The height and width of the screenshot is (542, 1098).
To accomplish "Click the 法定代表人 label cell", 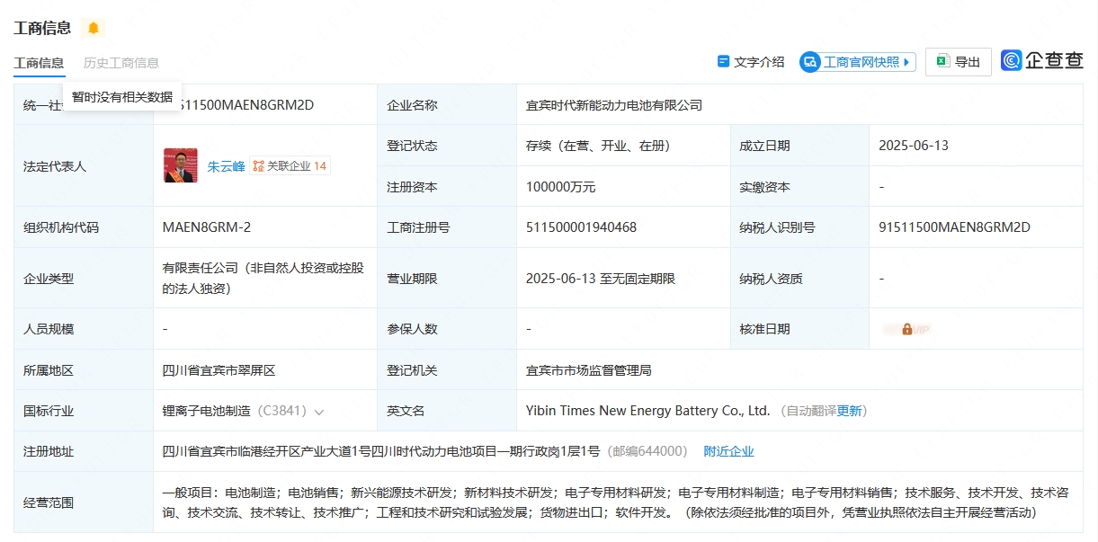I will tap(84, 166).
